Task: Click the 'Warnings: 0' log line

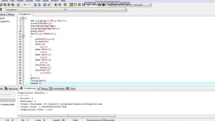Action: [x=27, y=101]
